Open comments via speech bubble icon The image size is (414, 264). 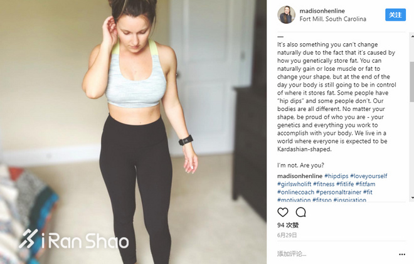point(300,212)
